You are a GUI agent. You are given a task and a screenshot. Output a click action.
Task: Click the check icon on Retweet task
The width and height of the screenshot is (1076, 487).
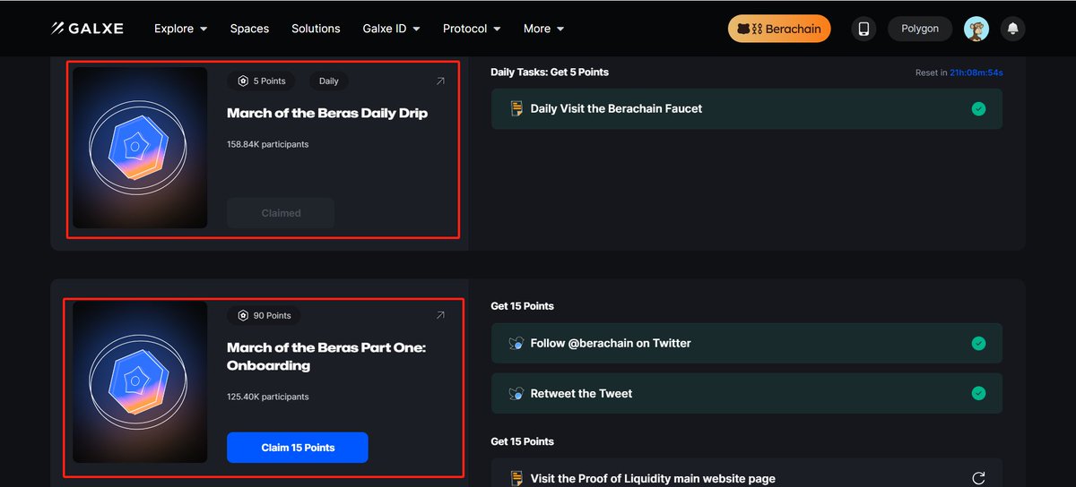[x=978, y=393]
